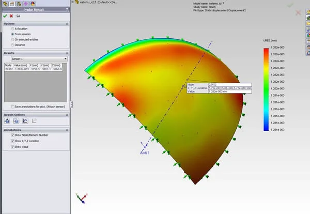Click the Save report icon in Report Options
Image resolution: width=310 pixels, height=214 pixels.
tap(7, 120)
